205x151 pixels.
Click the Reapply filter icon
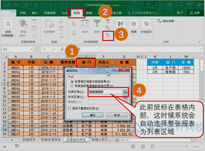[x=108, y=28]
